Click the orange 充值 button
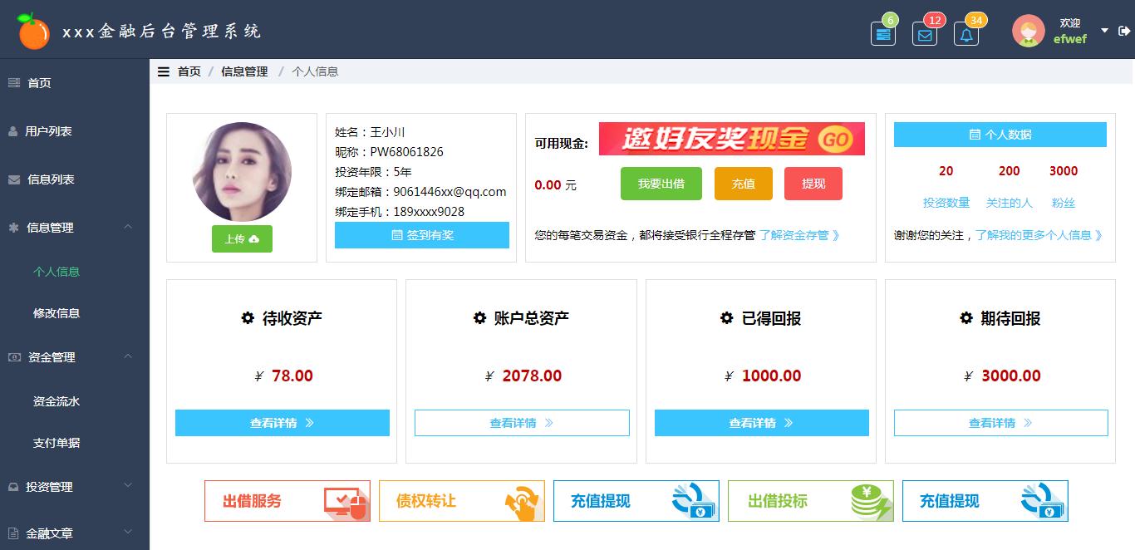This screenshot has height=550, width=1135. [744, 184]
